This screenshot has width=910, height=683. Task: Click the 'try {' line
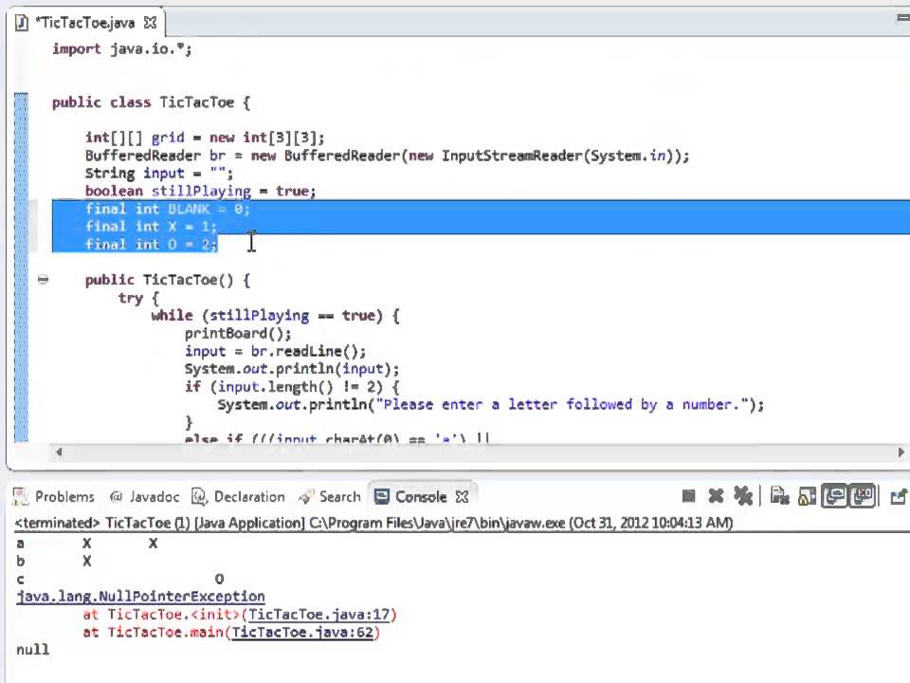tap(138, 298)
